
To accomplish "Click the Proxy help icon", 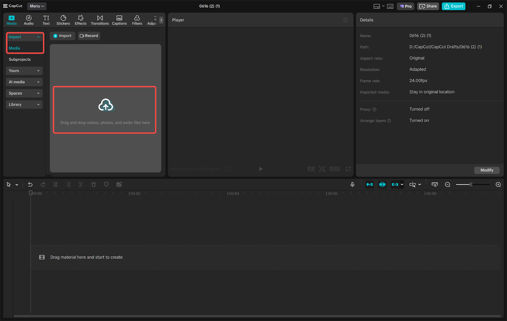I will (x=375, y=110).
